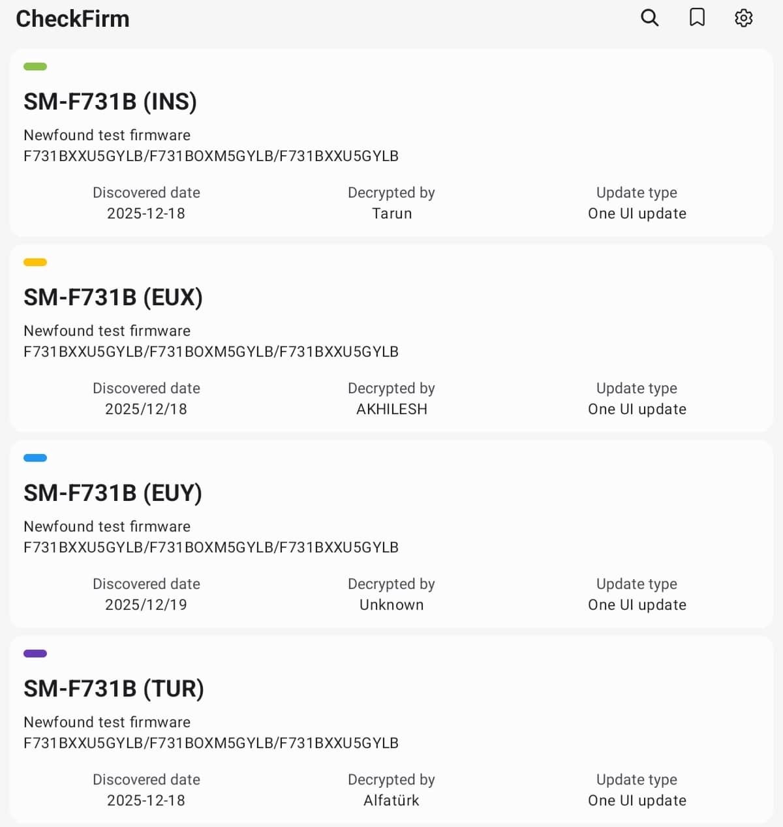
Task: Click the purple color tag on TUR card
Action: [x=35, y=654]
